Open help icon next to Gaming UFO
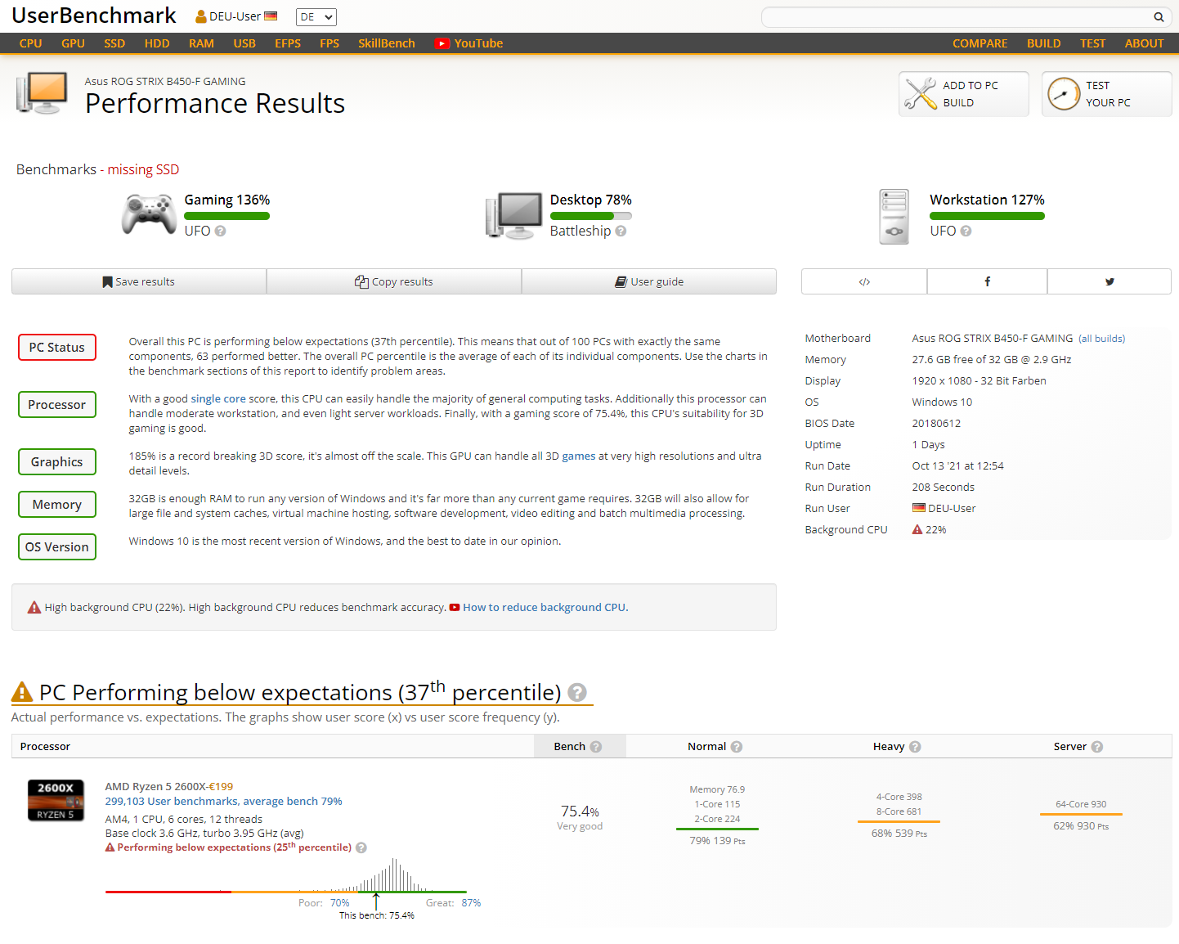 click(220, 232)
